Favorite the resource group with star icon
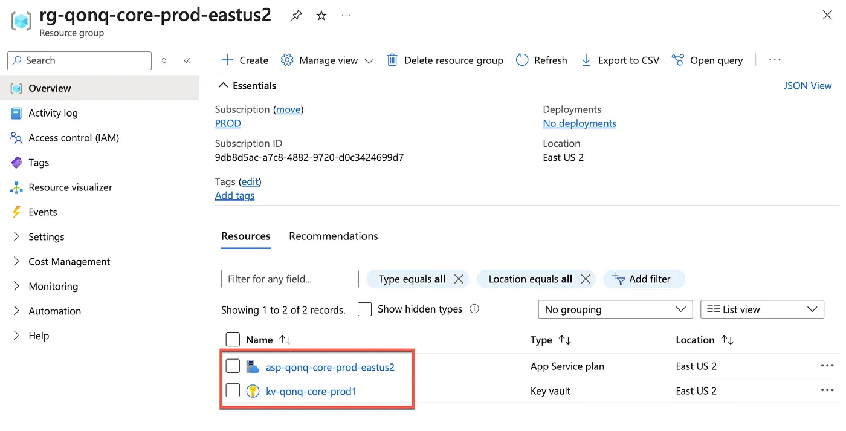846x431 pixels. click(x=321, y=16)
